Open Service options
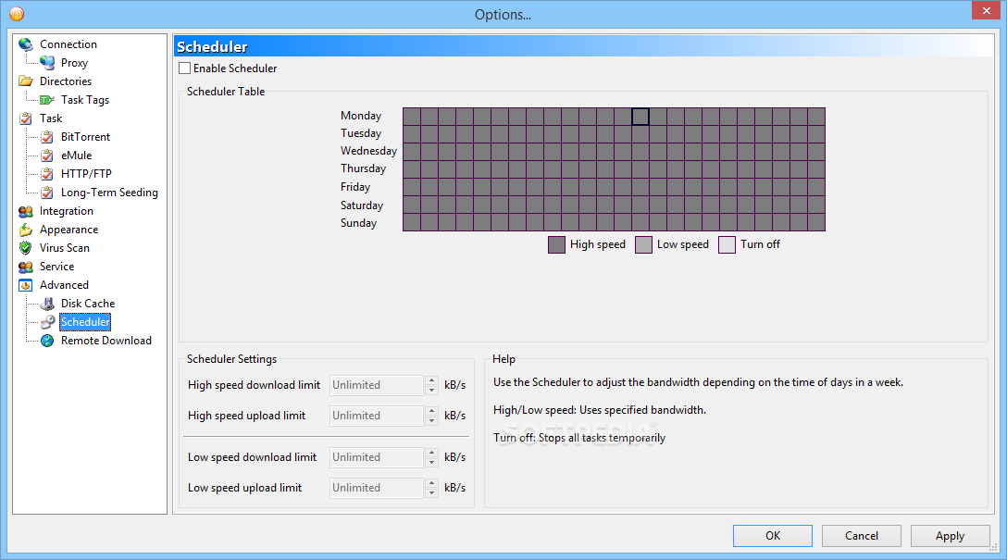The width and height of the screenshot is (1007, 560). coord(56,267)
